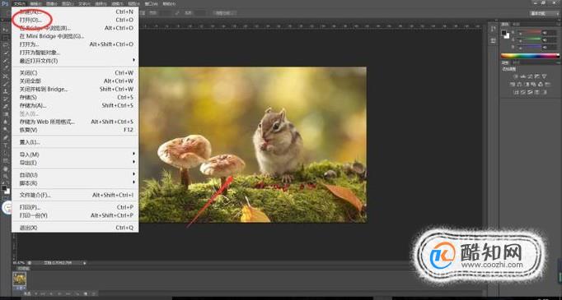Add an Invert adjustment
This screenshot has height=300, width=562.
point(516,92)
